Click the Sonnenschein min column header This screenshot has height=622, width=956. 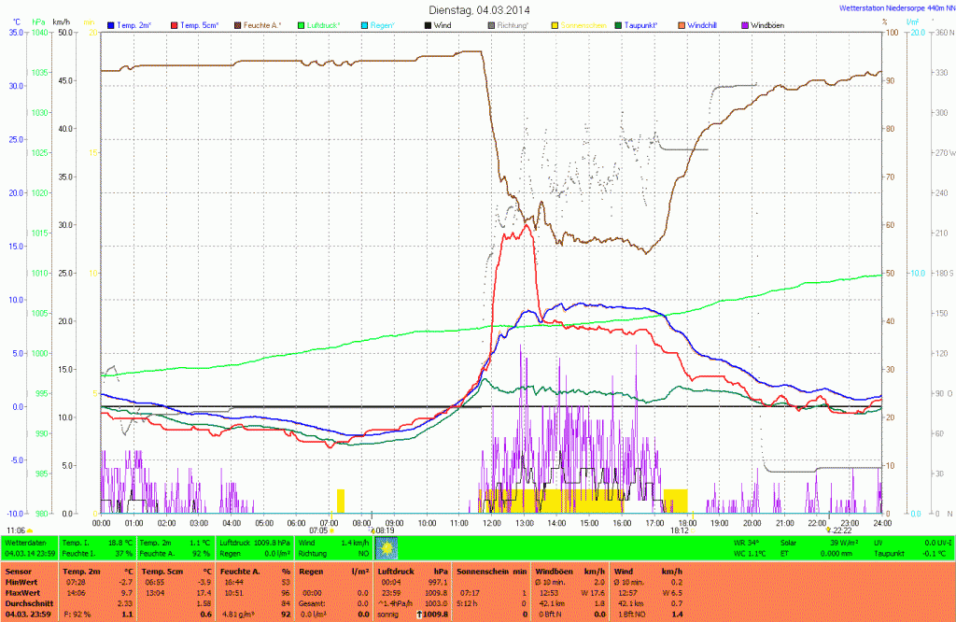coord(485,570)
